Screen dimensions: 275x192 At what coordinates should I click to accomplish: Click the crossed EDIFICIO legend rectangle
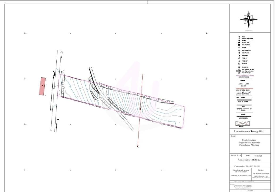tap(243, 123)
